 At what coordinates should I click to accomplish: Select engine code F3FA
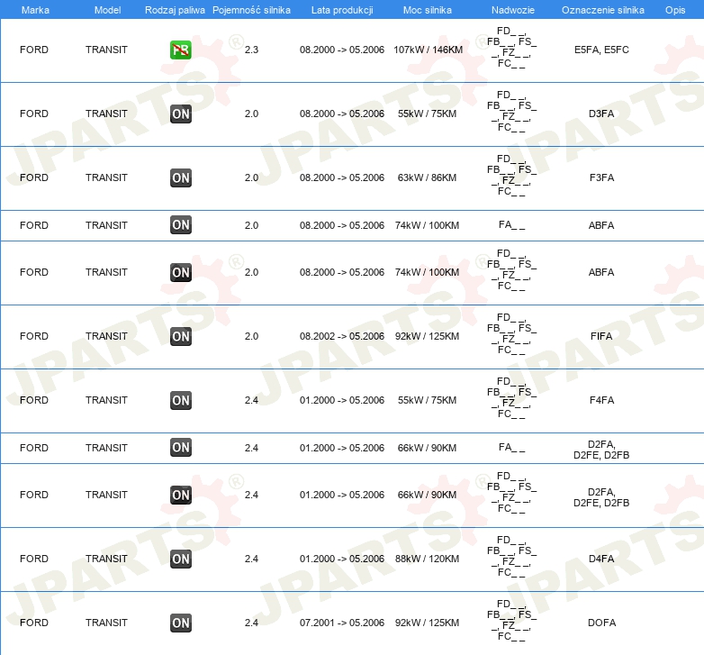click(x=601, y=177)
